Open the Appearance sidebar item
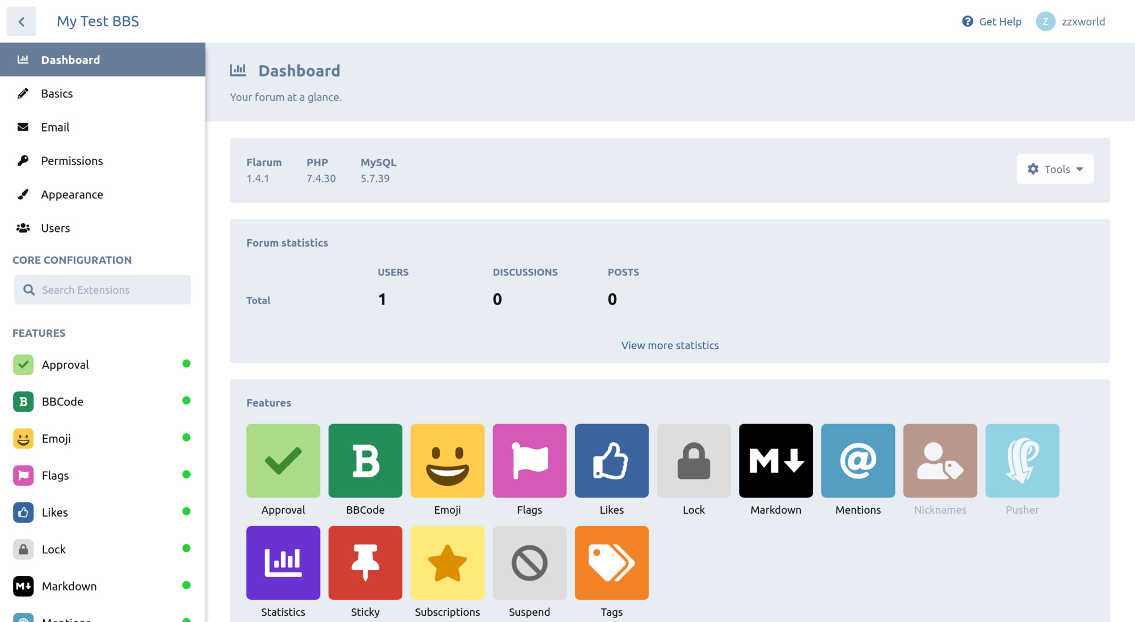Screen dimensions: 1135x622 point(72,194)
